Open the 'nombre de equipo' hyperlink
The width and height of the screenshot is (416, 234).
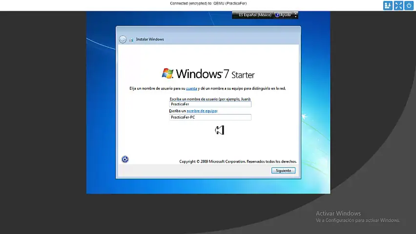[202, 111]
